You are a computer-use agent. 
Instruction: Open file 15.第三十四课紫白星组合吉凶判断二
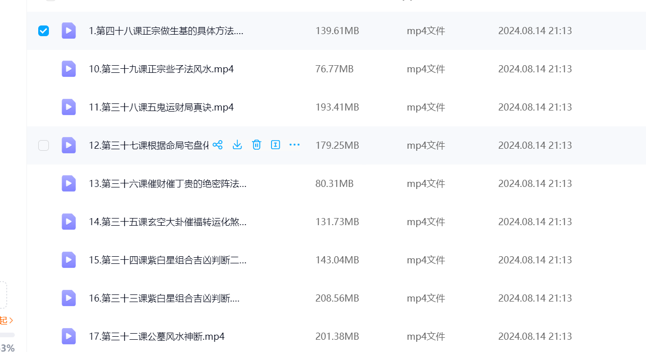pos(167,260)
